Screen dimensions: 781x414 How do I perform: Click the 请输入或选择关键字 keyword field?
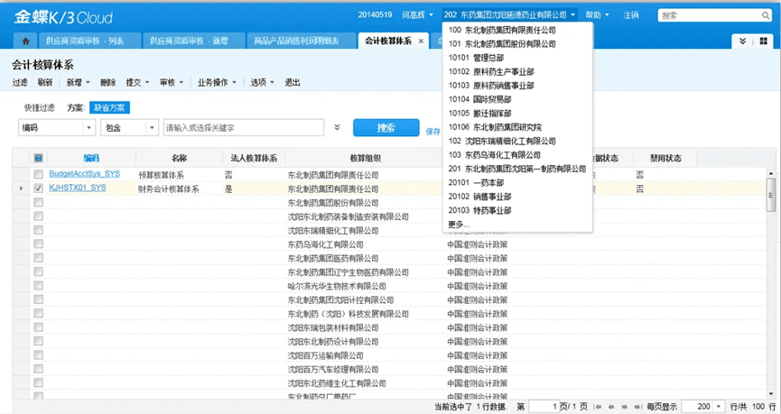244,127
